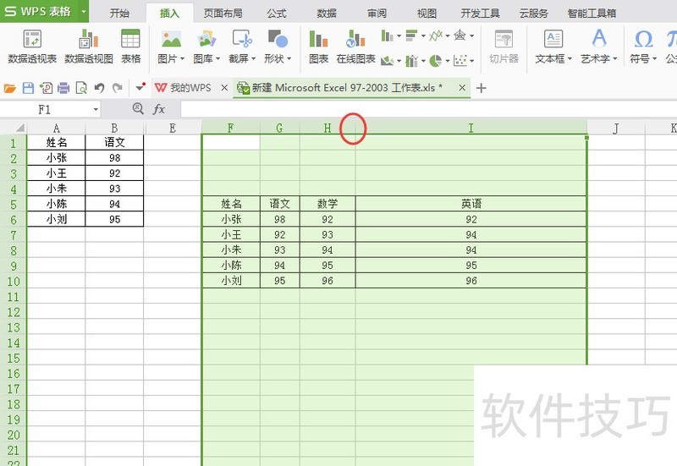The height and width of the screenshot is (466, 677).
Task: Insert an area chart type
Action: [x=388, y=60]
